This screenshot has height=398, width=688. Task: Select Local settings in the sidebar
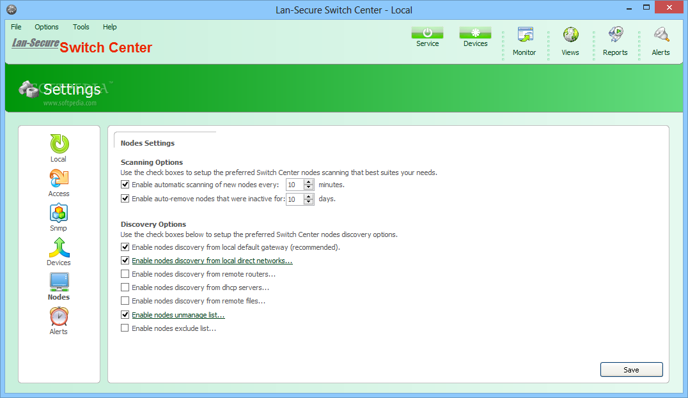(58, 149)
